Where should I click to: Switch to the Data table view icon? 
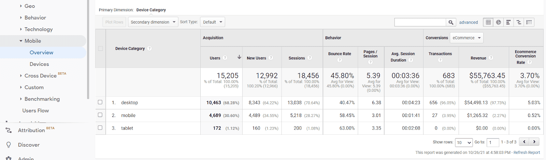pos(488,22)
